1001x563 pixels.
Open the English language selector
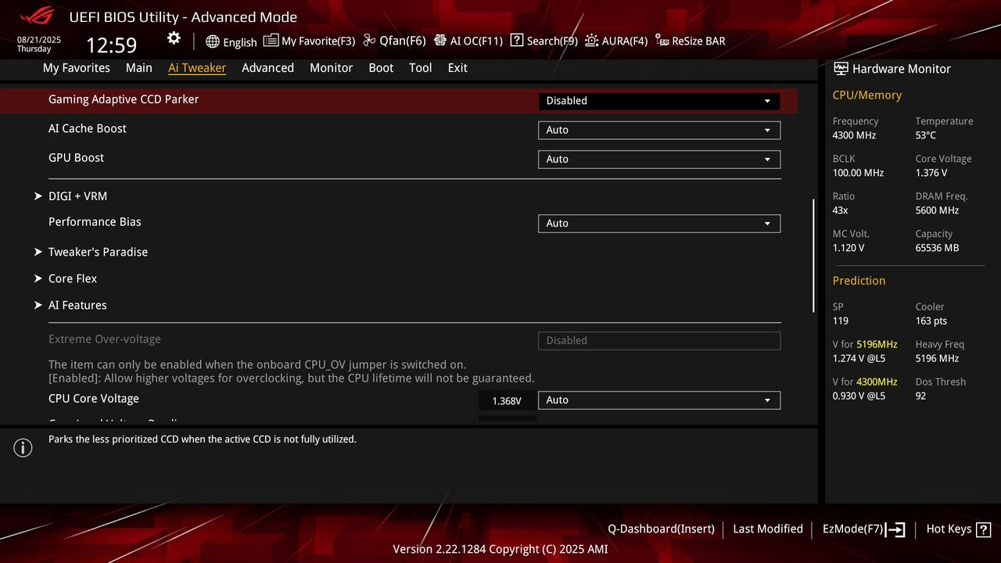[x=231, y=41]
